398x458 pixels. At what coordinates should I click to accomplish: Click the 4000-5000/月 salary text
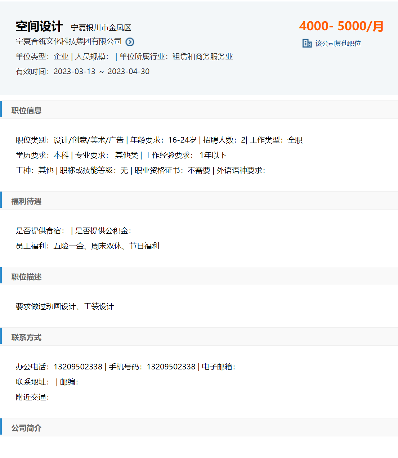[x=341, y=26]
